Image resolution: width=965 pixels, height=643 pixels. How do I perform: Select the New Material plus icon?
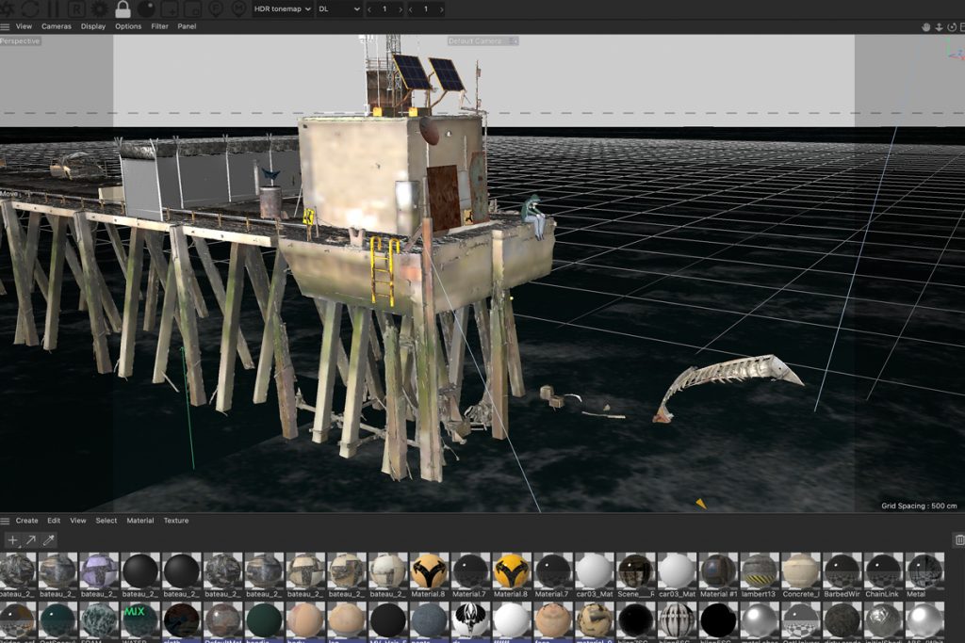(11, 540)
